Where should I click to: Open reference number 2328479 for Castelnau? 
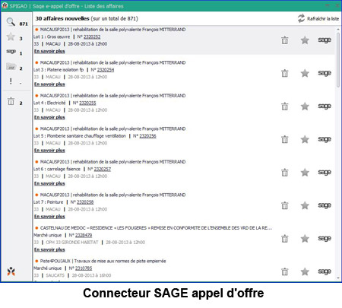(84, 235)
